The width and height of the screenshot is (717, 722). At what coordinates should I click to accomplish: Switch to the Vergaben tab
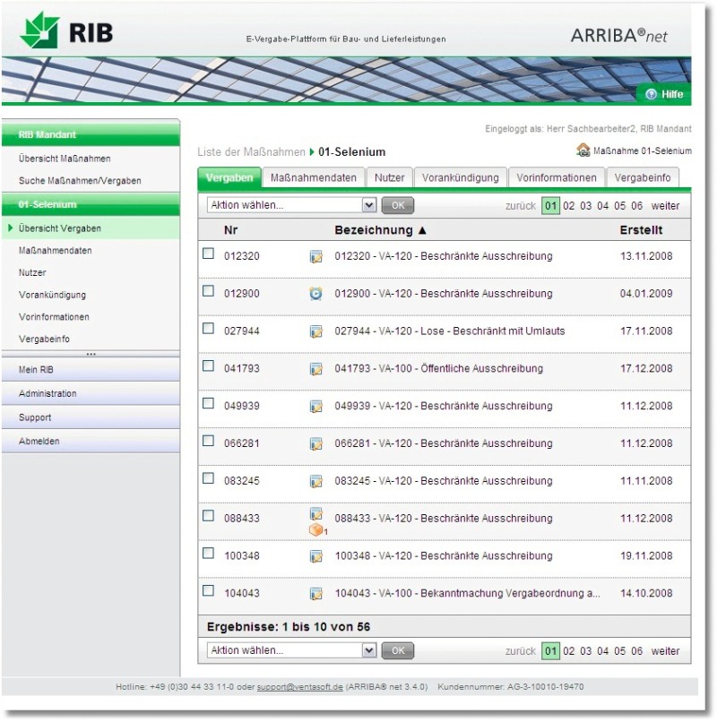point(229,177)
